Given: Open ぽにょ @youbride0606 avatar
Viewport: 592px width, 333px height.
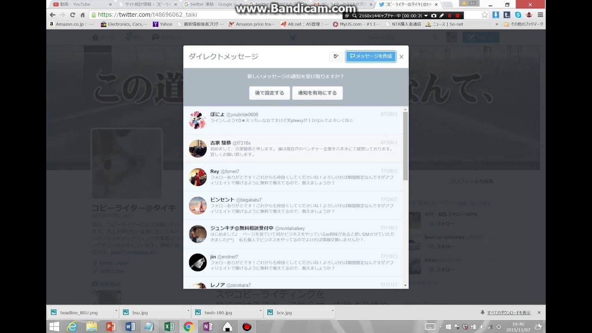Looking at the screenshot, I should click(198, 120).
